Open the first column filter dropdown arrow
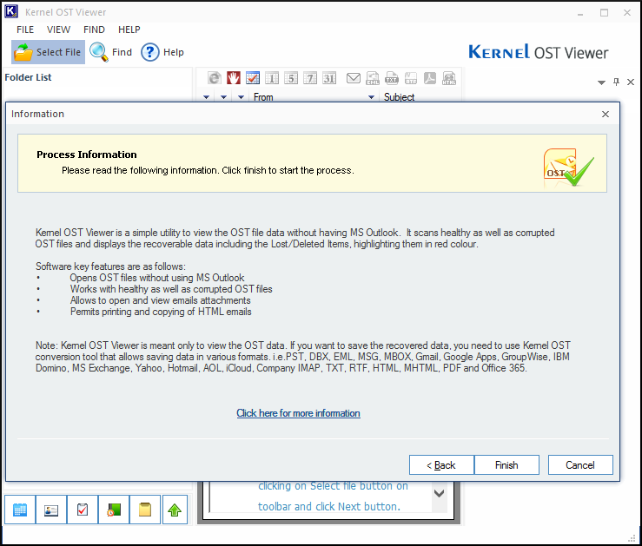Viewport: 642px width, 546px height. pyautogui.click(x=207, y=97)
